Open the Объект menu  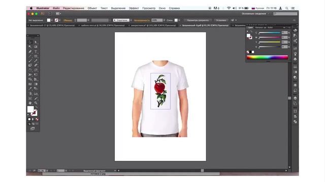tap(92, 8)
